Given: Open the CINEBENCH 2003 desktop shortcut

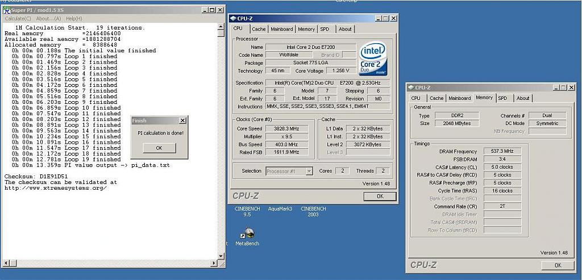Looking at the screenshot, I should tap(313, 211).
